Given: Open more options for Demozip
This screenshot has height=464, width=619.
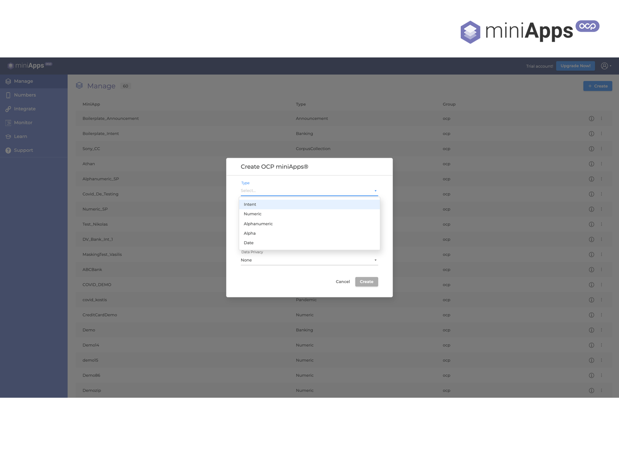Looking at the screenshot, I should [x=601, y=391].
